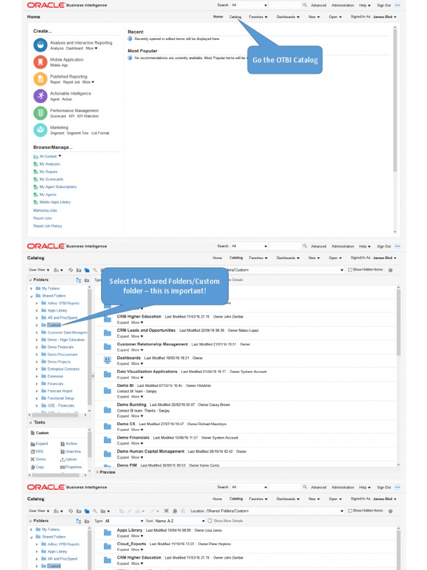Viewport: 427px width, 570px height.
Task: Click the search text field on Home page
Action: [x=285, y=5]
